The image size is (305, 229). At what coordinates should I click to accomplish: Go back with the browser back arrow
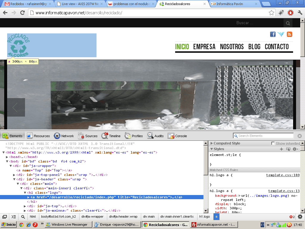pyautogui.click(x=5, y=13)
